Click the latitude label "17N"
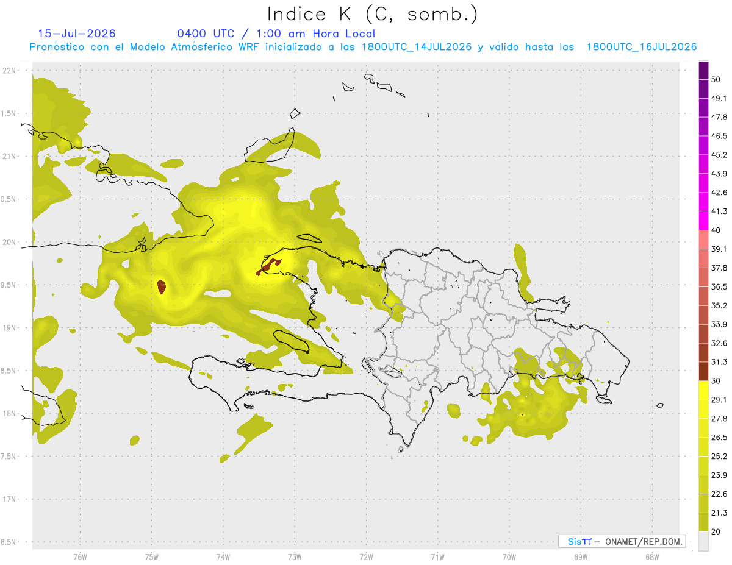Viewport: 732px width, 565px height. pos(10,499)
